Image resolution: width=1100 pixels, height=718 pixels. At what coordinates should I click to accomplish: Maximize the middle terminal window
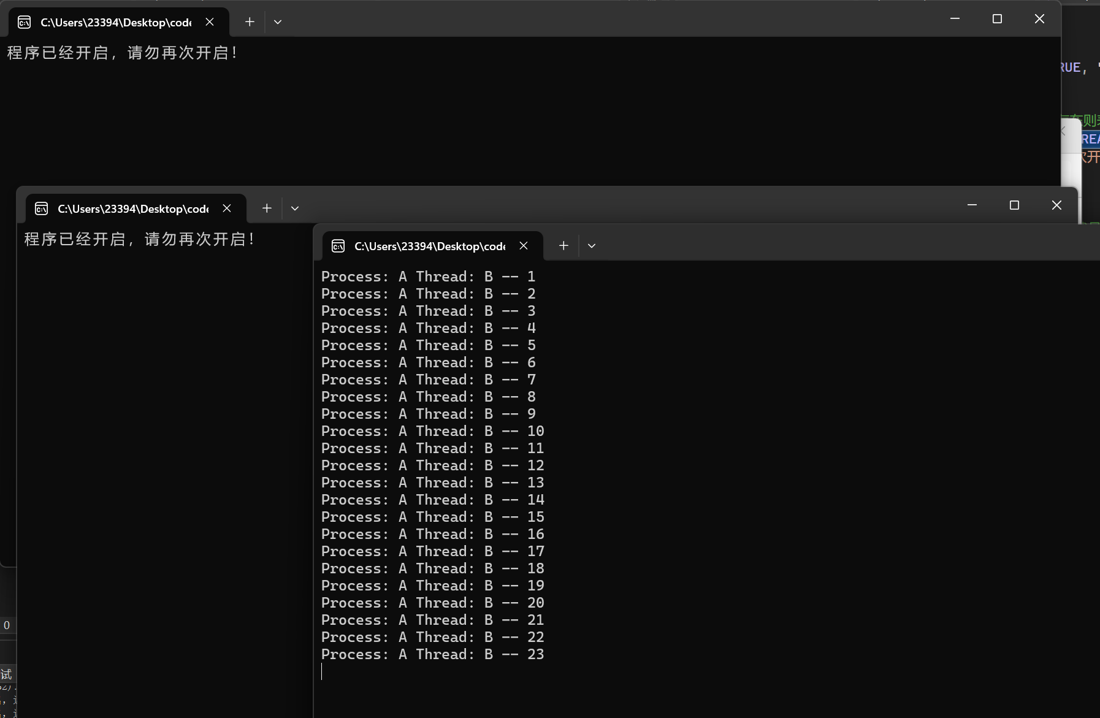1014,205
